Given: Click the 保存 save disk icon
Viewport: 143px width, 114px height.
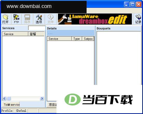Looking at the screenshot, I should [x=27, y=19].
